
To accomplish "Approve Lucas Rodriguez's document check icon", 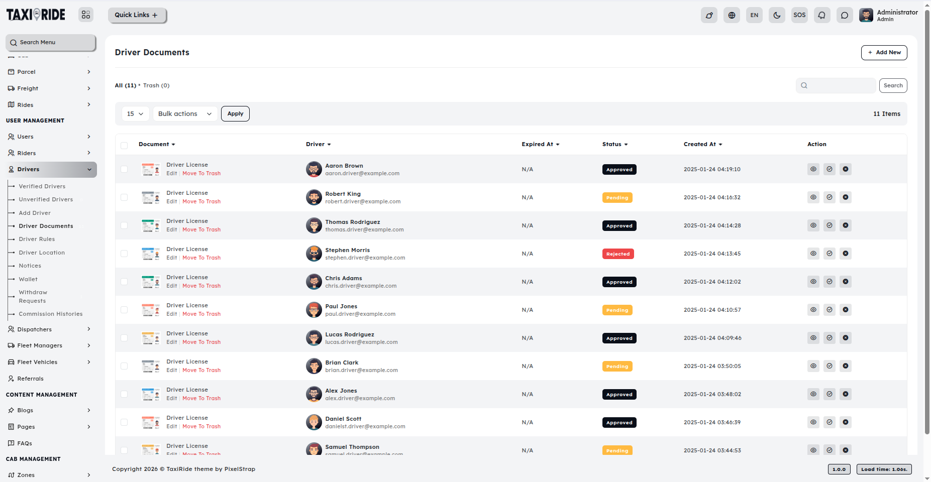I will point(830,338).
